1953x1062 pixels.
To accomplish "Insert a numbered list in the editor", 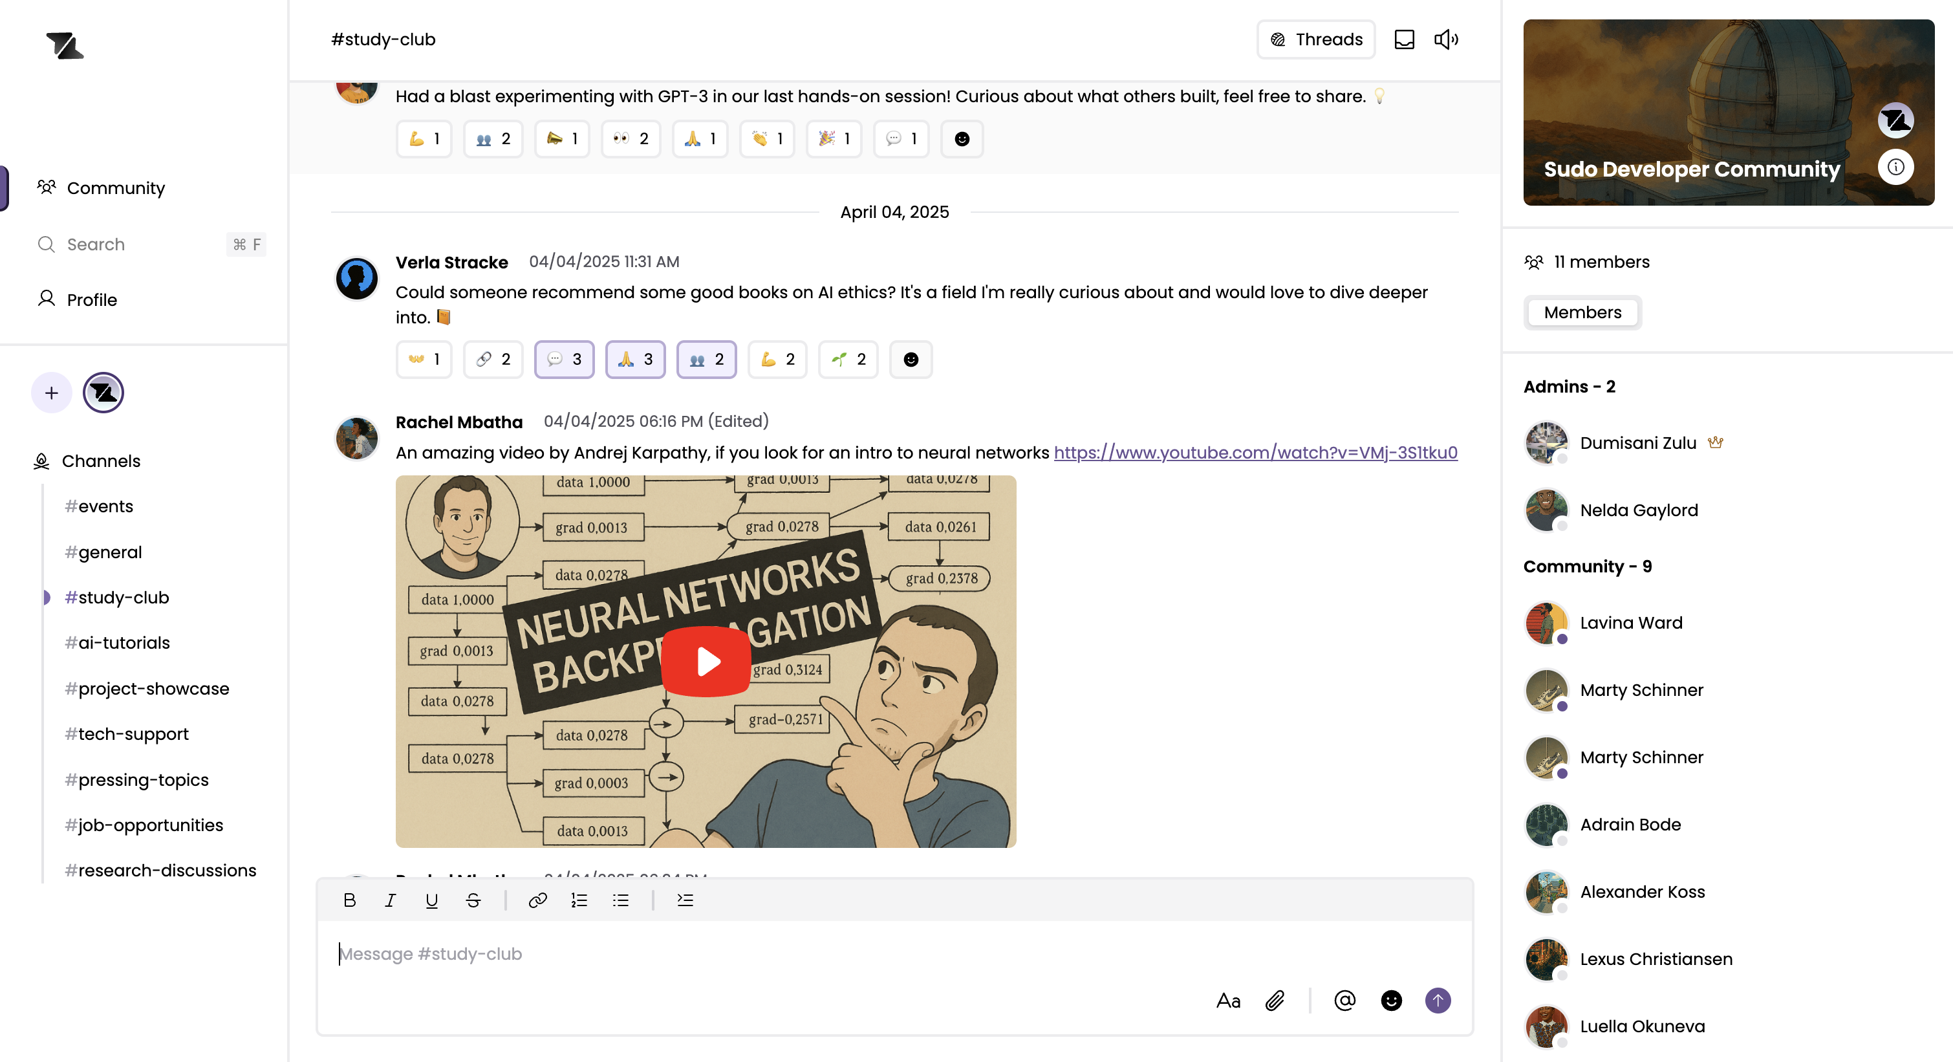I will [x=579, y=900].
